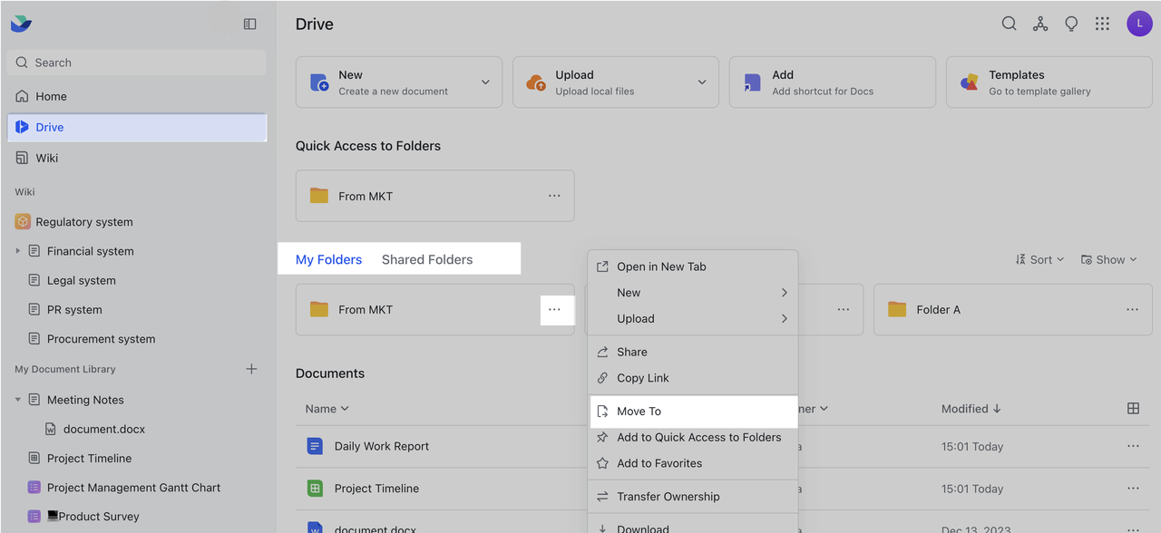Image resolution: width=1161 pixels, height=533 pixels.
Task: Click the Product Survey form icon
Action: [x=34, y=517]
